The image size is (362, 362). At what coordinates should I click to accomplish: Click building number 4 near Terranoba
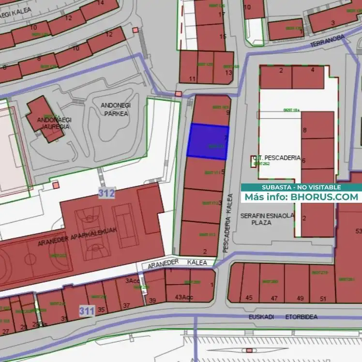[x=313, y=70]
